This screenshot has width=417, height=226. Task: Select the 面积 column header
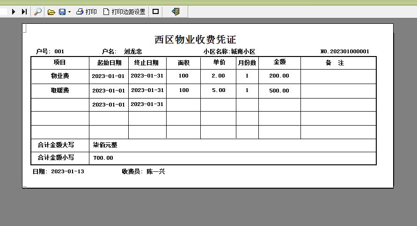[x=183, y=63]
